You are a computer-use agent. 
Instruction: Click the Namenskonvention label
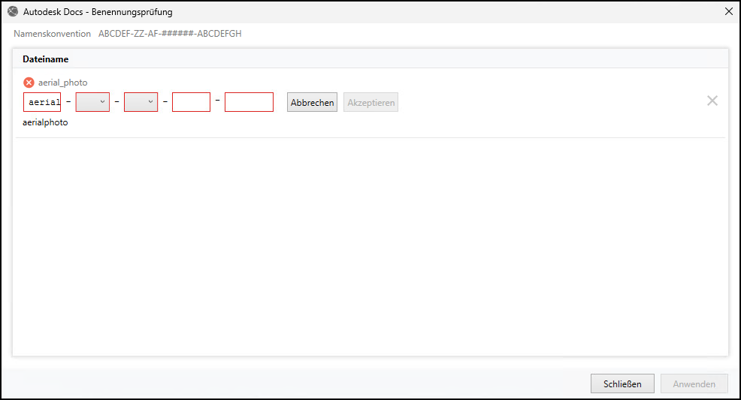(x=52, y=34)
